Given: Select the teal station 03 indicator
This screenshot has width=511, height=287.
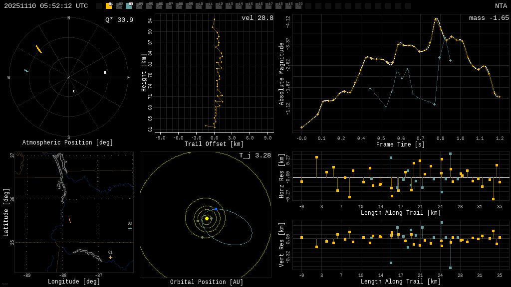Looking at the screenshot, I should tap(129, 6).
